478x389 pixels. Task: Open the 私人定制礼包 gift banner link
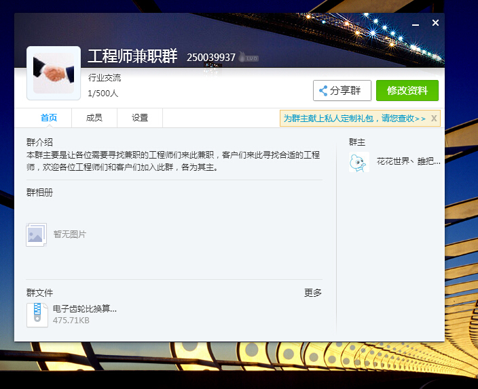354,119
